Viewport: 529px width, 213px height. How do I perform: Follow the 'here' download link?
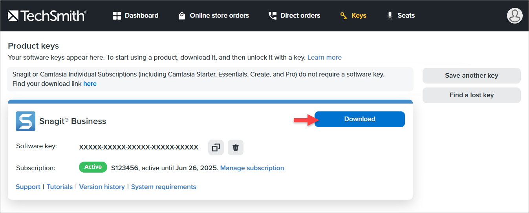[90, 84]
